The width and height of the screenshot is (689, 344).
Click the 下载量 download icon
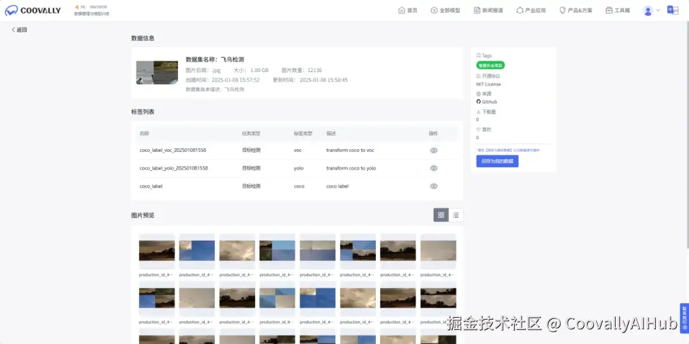click(478, 112)
